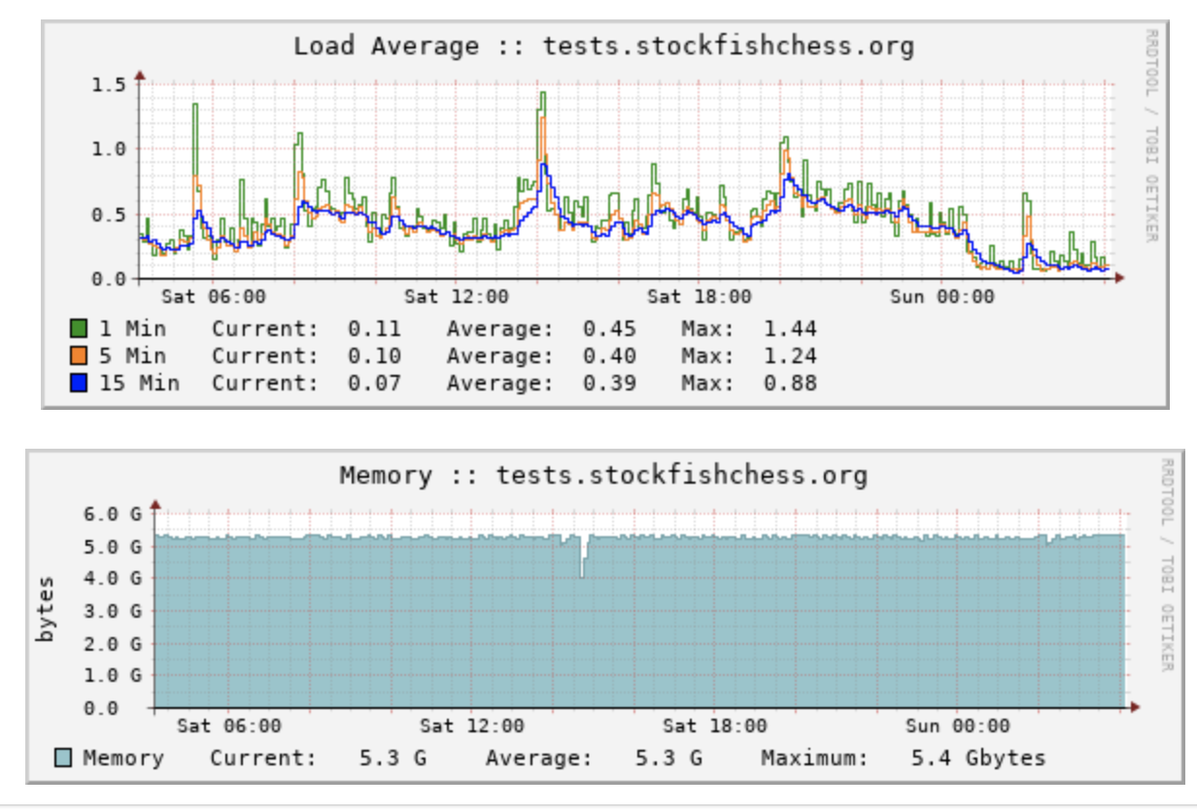Open the Load Average graph title link

(602, 44)
